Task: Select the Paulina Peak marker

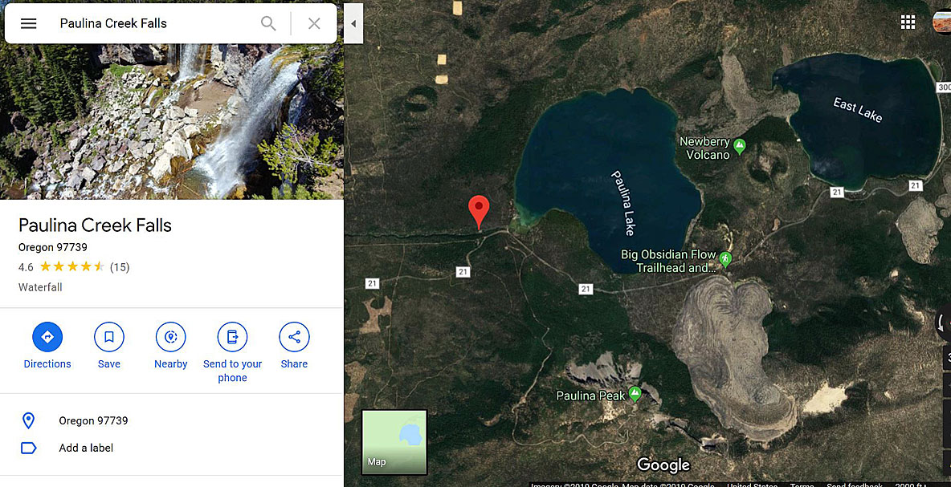Action: pos(635,394)
